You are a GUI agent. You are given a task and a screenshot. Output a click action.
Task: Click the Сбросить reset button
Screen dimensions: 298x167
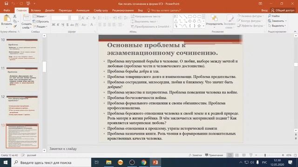[41, 22]
